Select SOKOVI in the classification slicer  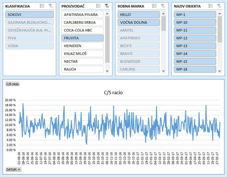pos(29,15)
